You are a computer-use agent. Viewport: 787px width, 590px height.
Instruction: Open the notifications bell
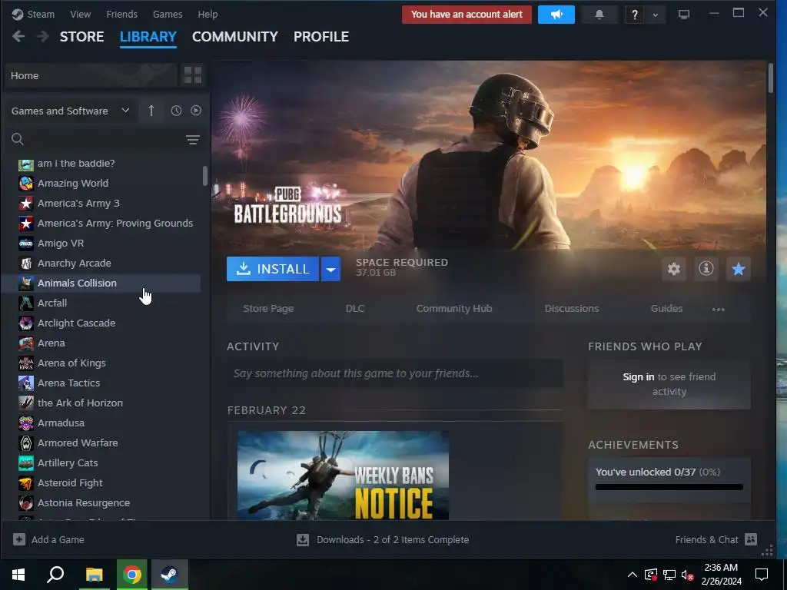599,15
